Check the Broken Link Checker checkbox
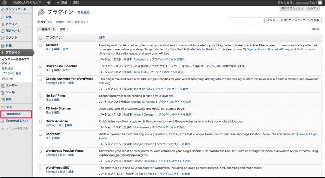 click(40, 67)
